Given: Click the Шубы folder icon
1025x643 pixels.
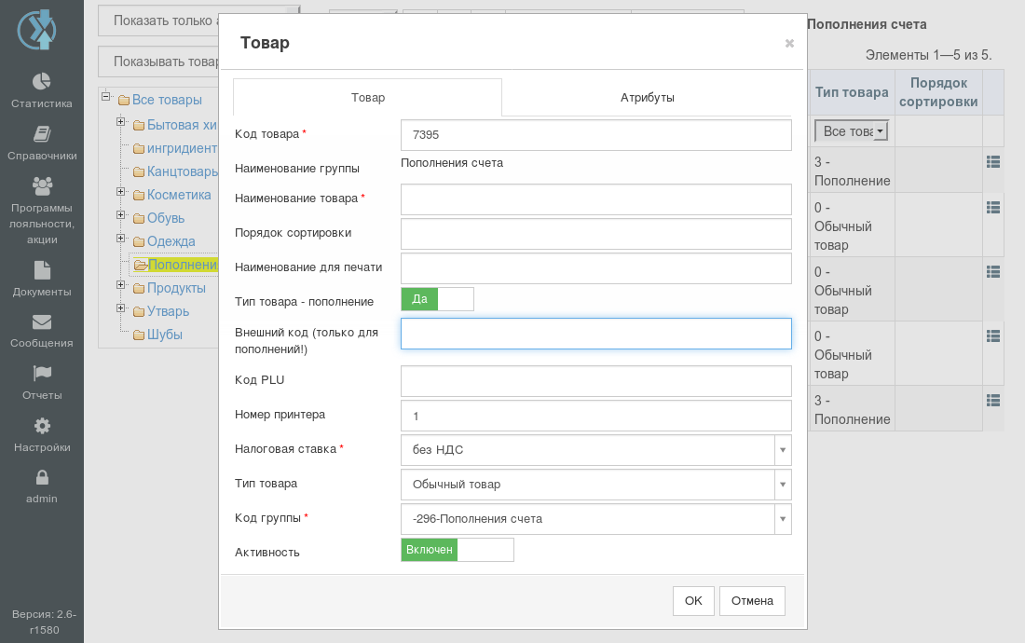Looking at the screenshot, I should (x=139, y=335).
